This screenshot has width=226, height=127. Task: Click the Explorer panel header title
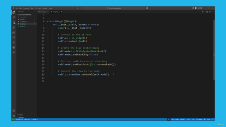pyautogui.click(x=21, y=12)
